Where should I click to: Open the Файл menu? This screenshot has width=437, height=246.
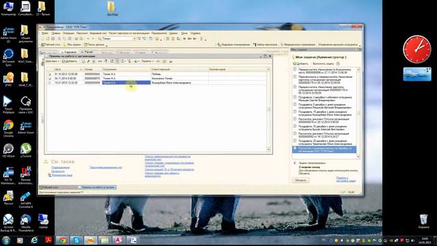[45, 33]
